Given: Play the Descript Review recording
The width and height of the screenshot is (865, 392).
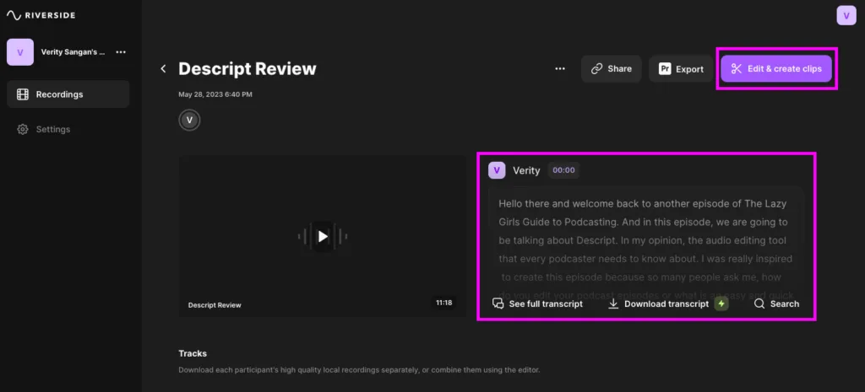Looking at the screenshot, I should [x=323, y=236].
